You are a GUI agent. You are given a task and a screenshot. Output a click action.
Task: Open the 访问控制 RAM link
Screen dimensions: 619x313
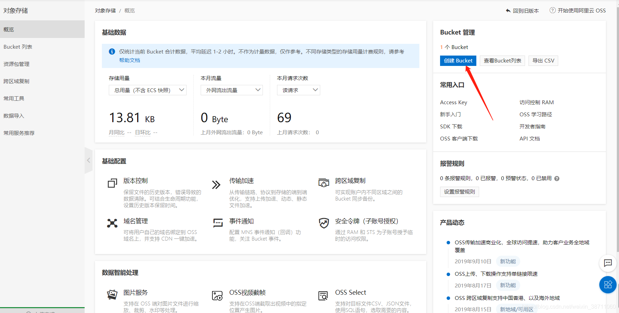click(536, 102)
